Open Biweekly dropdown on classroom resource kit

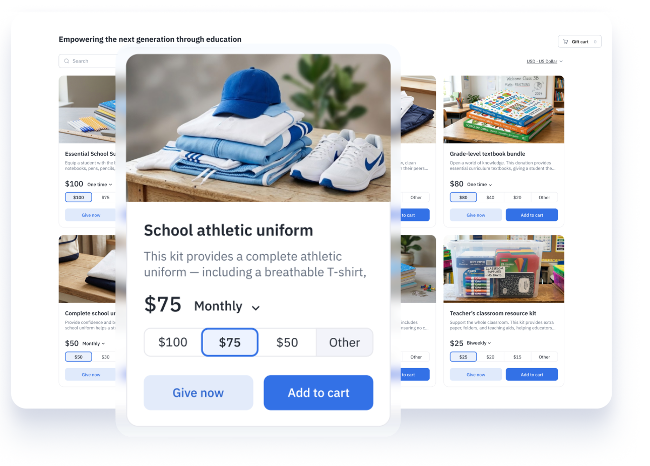pyautogui.click(x=479, y=343)
